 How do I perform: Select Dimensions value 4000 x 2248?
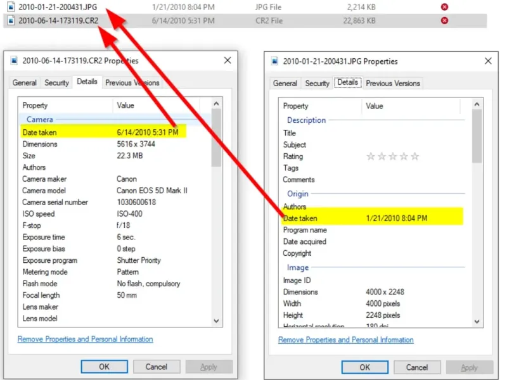[385, 292]
